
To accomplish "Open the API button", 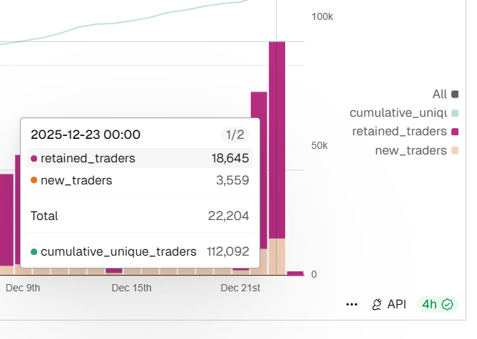I will pyautogui.click(x=389, y=304).
